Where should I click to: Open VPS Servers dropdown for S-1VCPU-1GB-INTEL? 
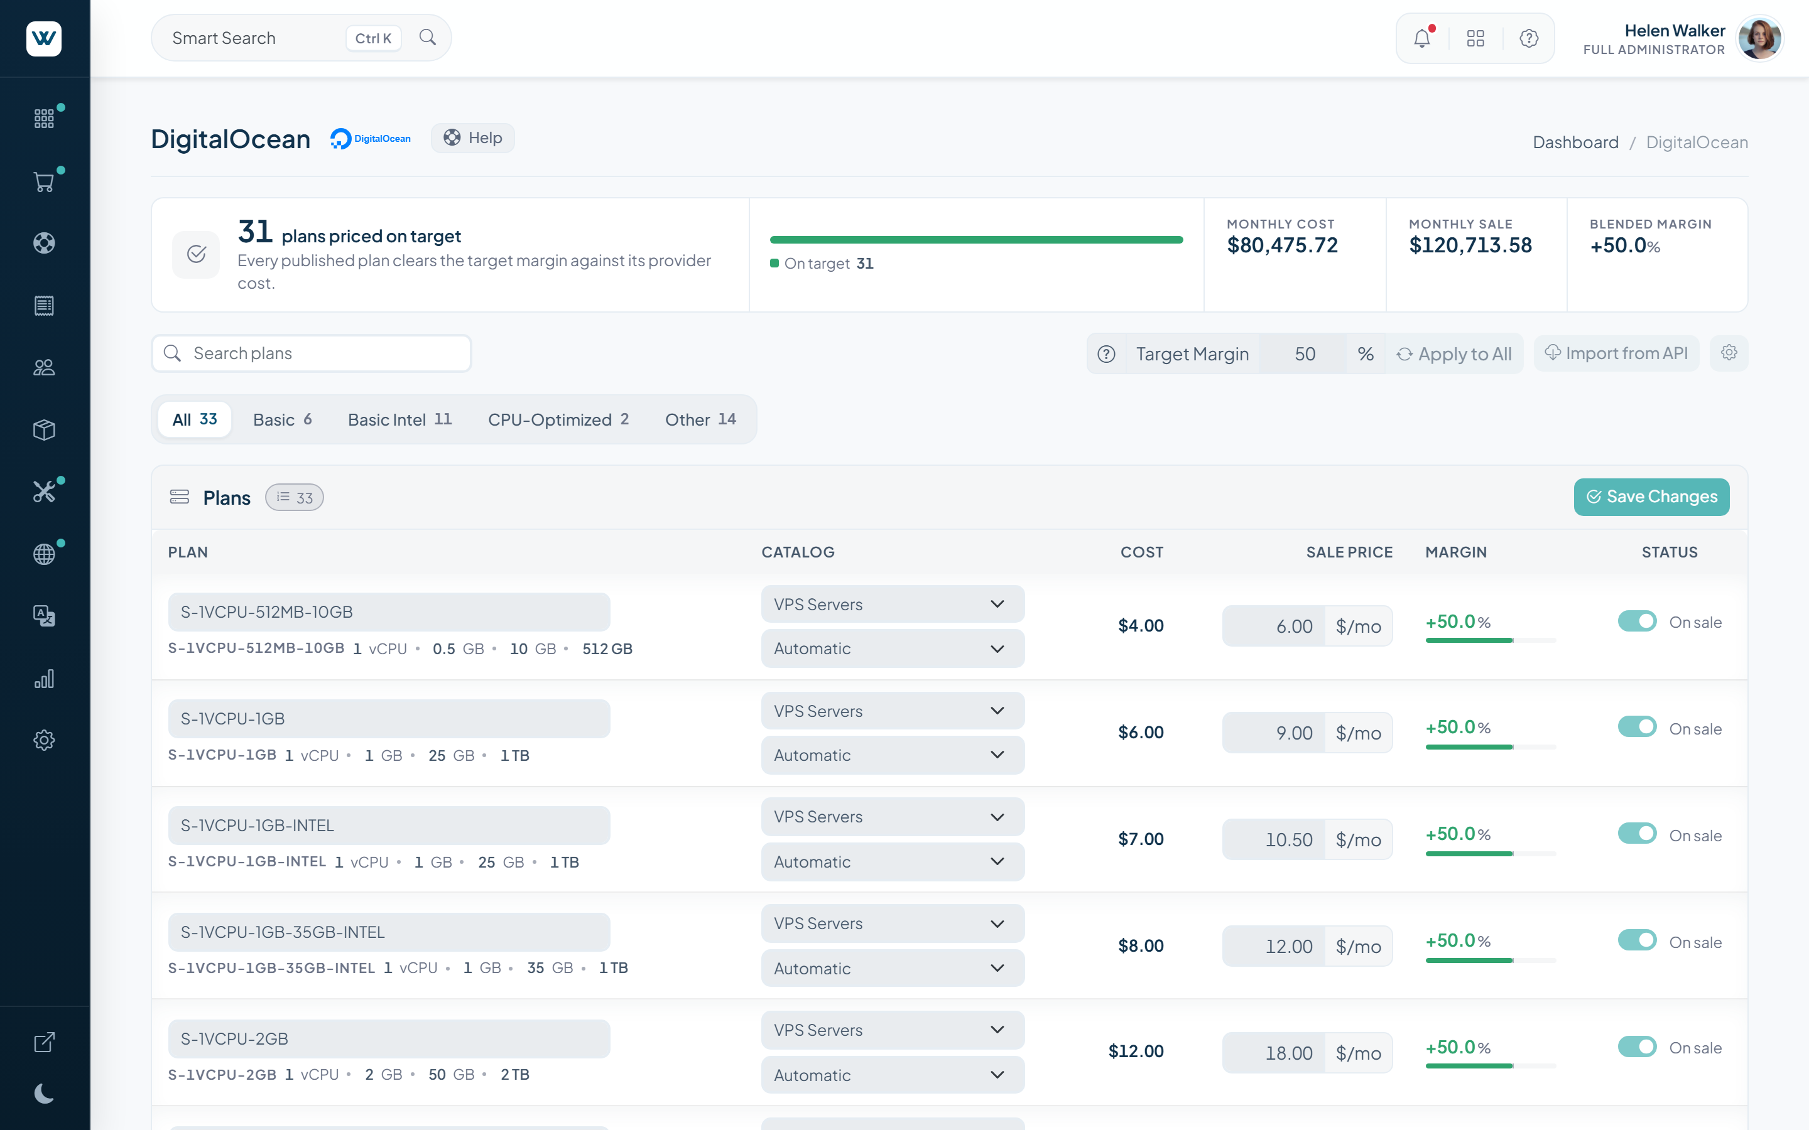tap(893, 817)
